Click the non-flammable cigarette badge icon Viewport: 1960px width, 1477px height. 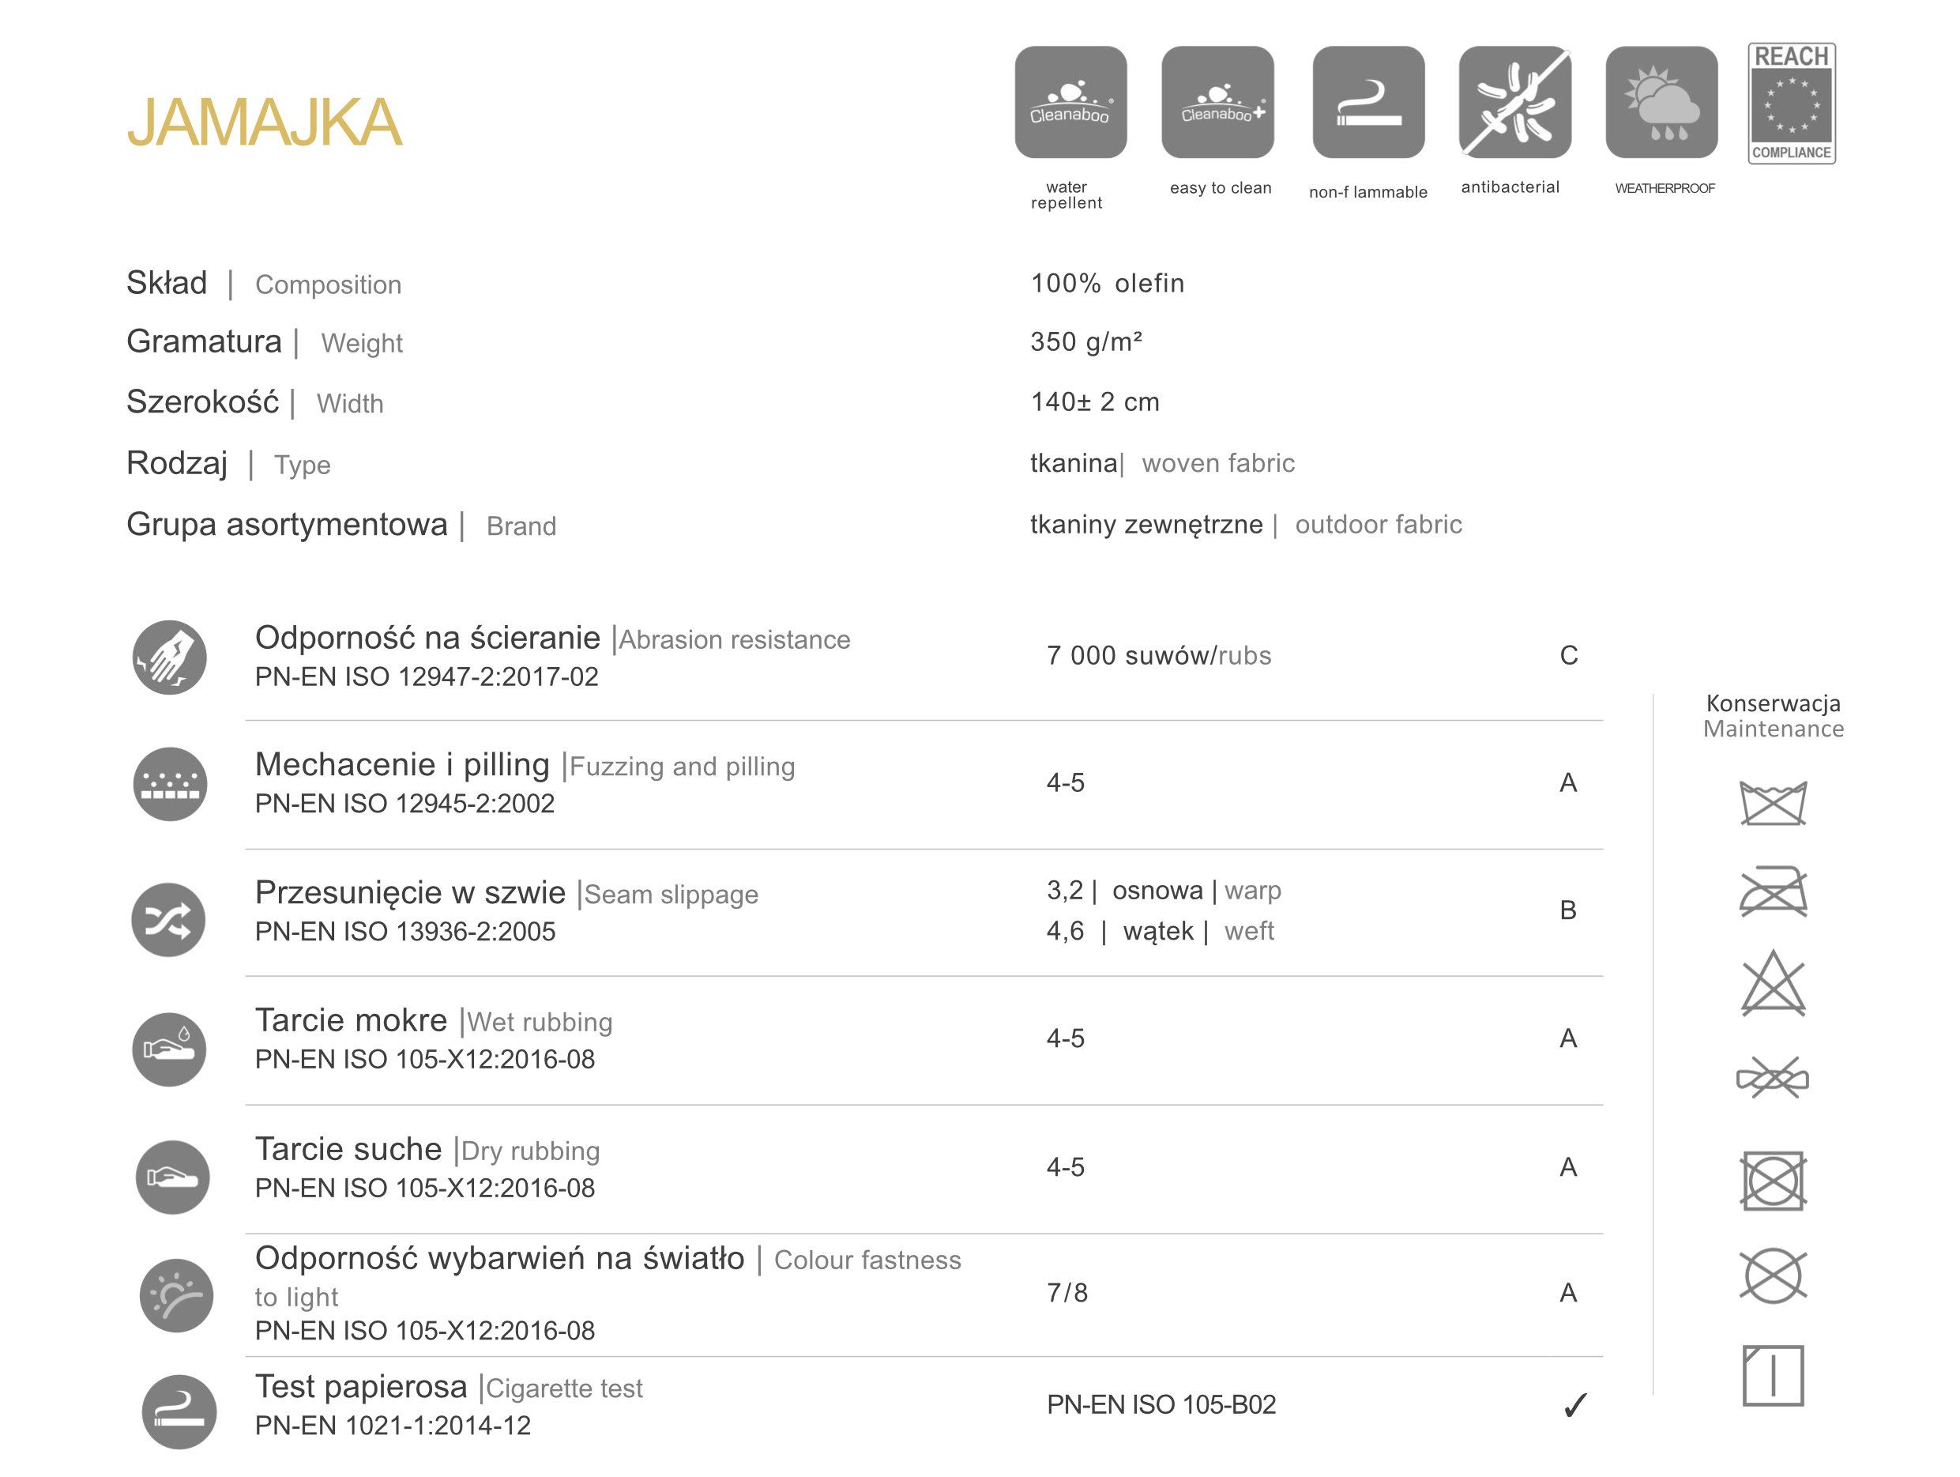pyautogui.click(x=1368, y=102)
